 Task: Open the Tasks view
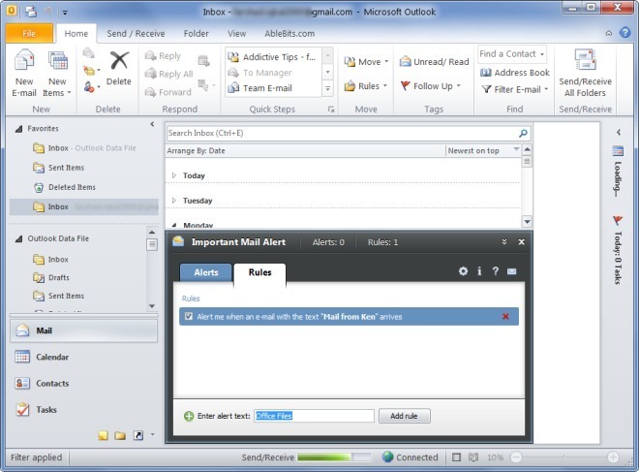(x=83, y=409)
